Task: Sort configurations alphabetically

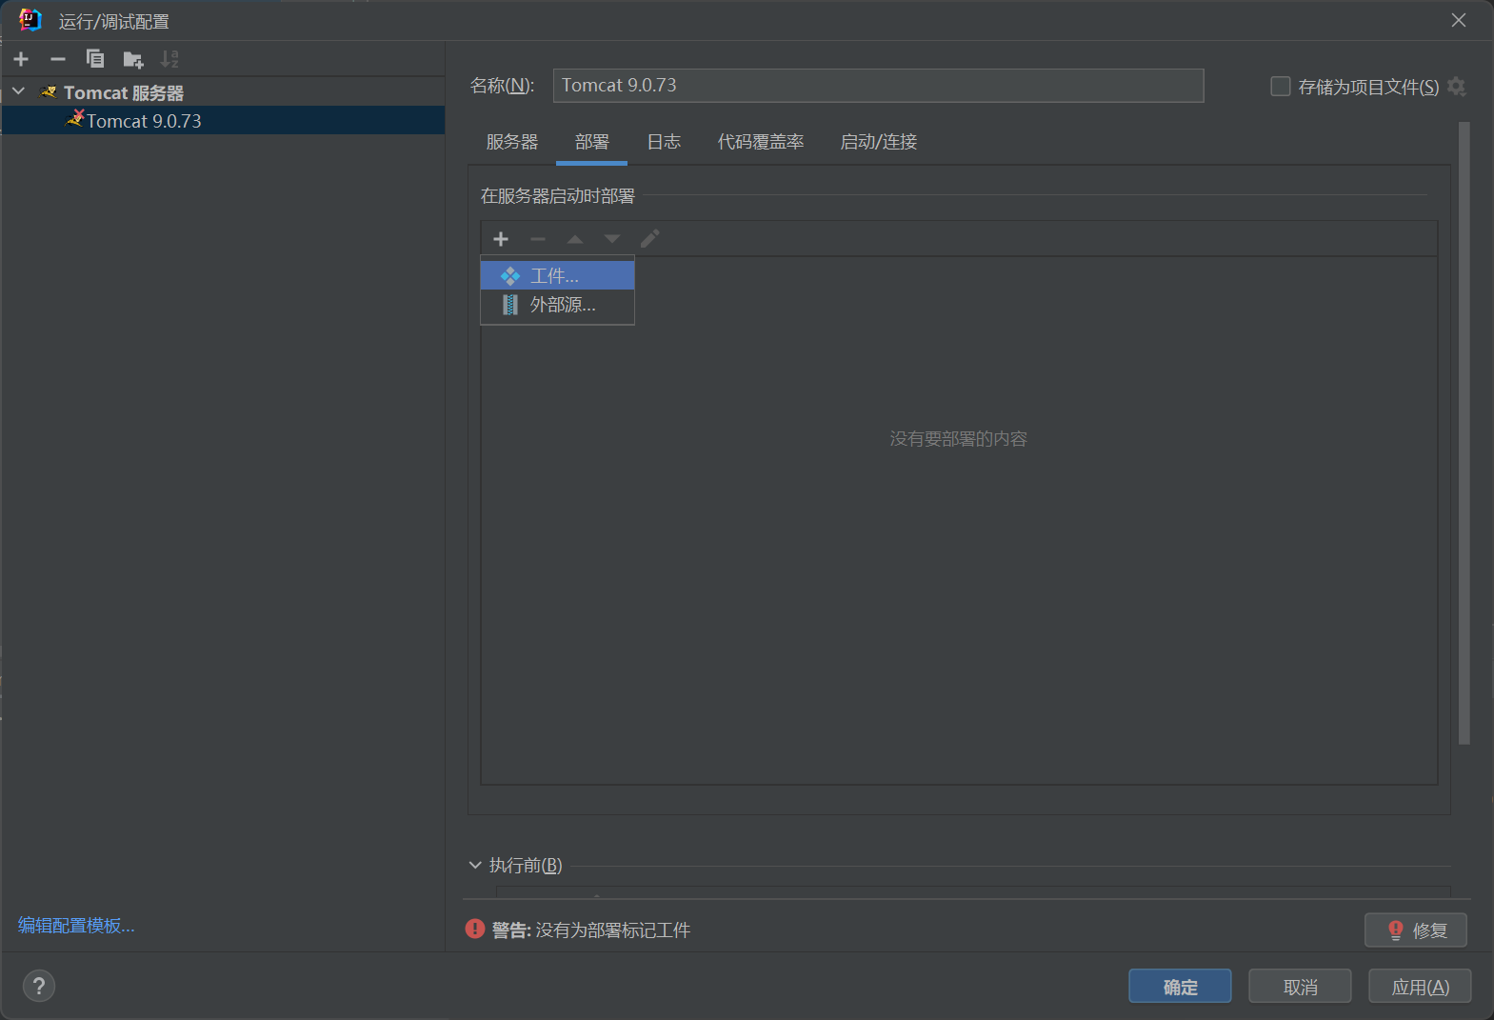Action: tap(169, 59)
